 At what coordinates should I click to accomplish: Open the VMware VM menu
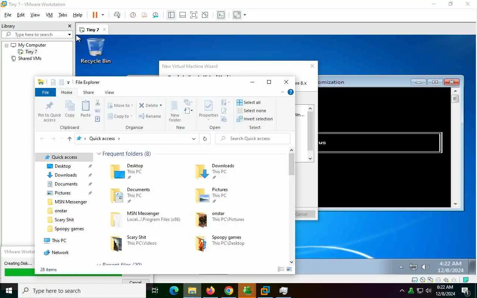pyautogui.click(x=49, y=15)
